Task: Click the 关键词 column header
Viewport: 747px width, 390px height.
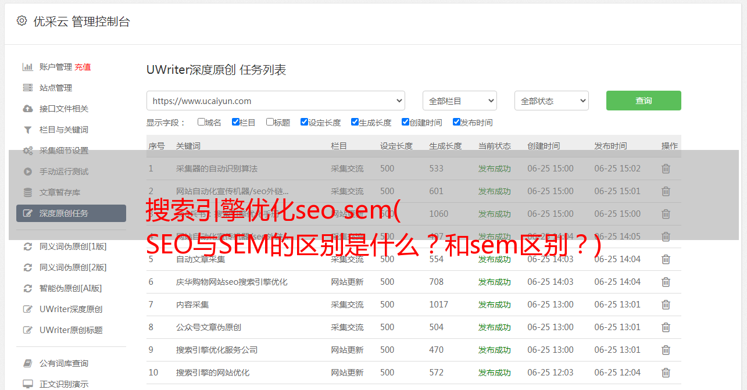Action: tap(188, 146)
